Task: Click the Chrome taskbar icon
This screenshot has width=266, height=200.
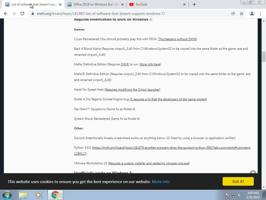Action: tap(55, 195)
